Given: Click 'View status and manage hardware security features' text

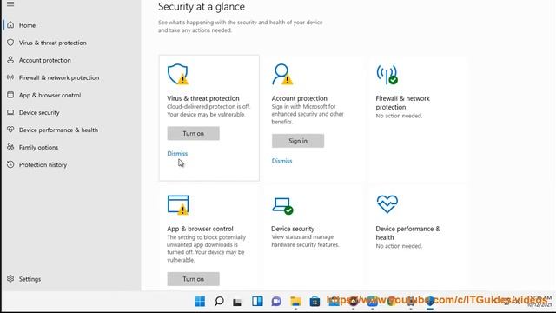Looking at the screenshot, I should pos(305,241).
